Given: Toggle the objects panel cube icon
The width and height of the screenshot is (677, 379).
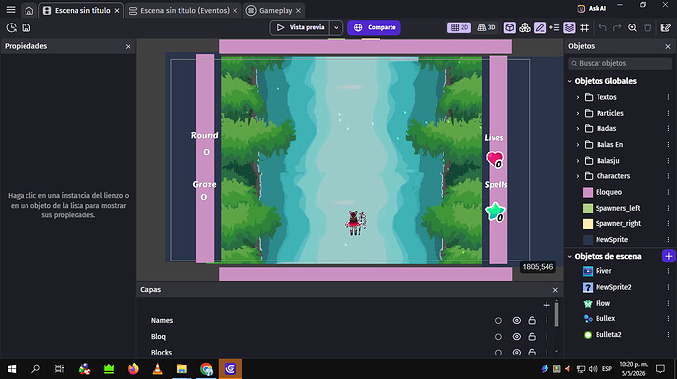Looking at the screenshot, I should click(x=509, y=27).
